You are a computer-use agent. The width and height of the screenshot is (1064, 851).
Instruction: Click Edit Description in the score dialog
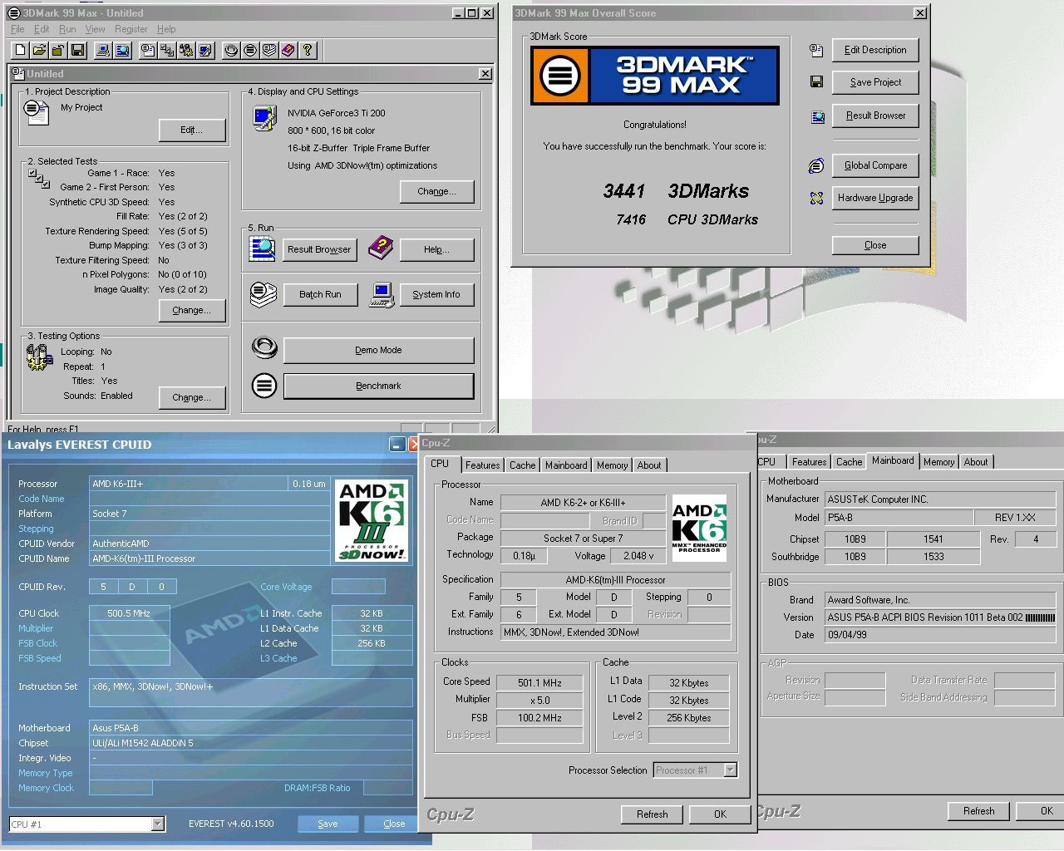[x=875, y=50]
